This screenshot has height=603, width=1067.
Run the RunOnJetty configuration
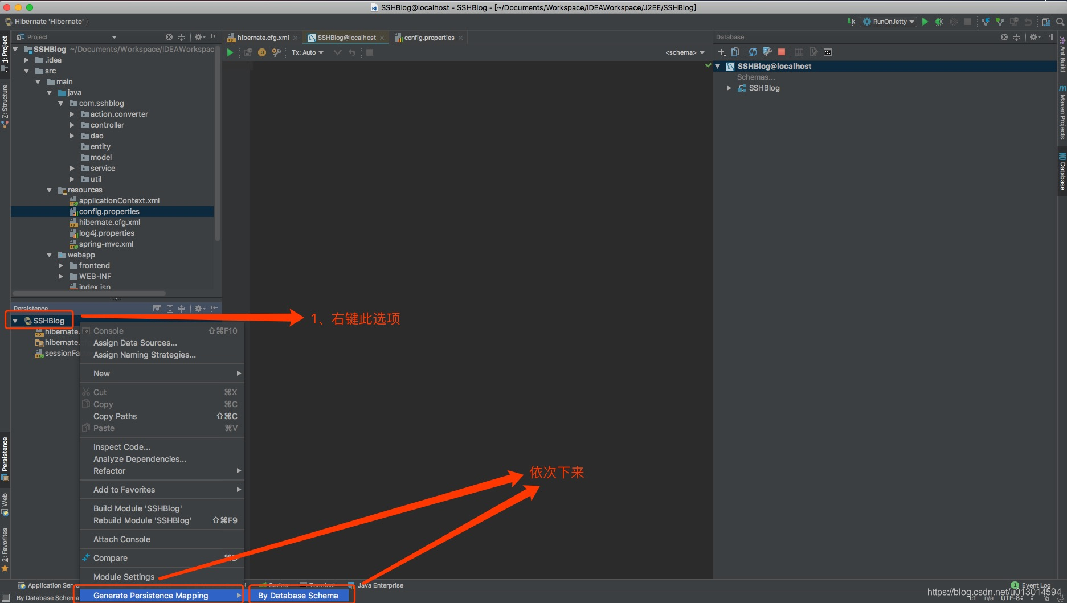click(x=925, y=22)
